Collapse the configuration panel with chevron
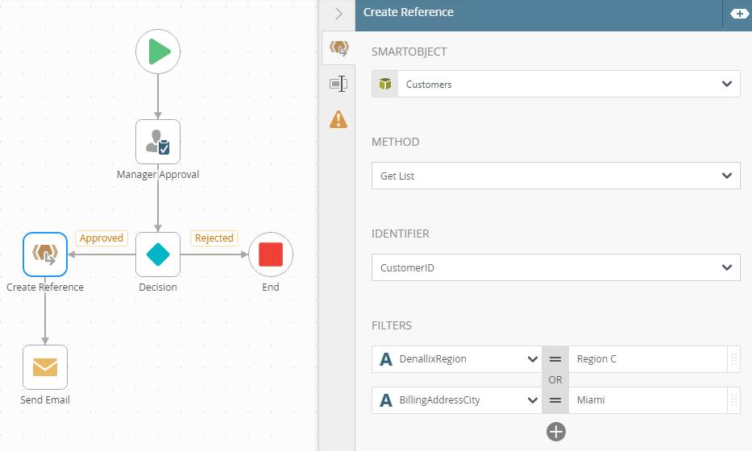The width and height of the screenshot is (752, 451). 339,14
